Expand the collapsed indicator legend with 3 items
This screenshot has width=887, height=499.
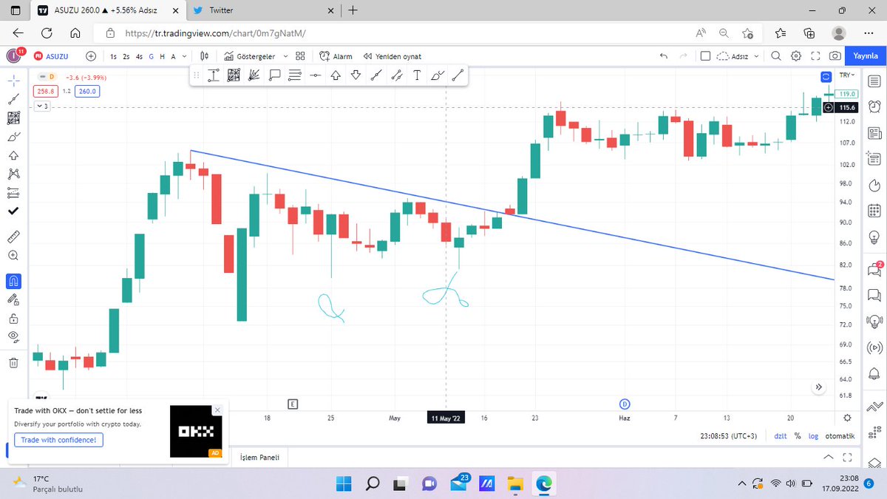pyautogui.click(x=42, y=106)
